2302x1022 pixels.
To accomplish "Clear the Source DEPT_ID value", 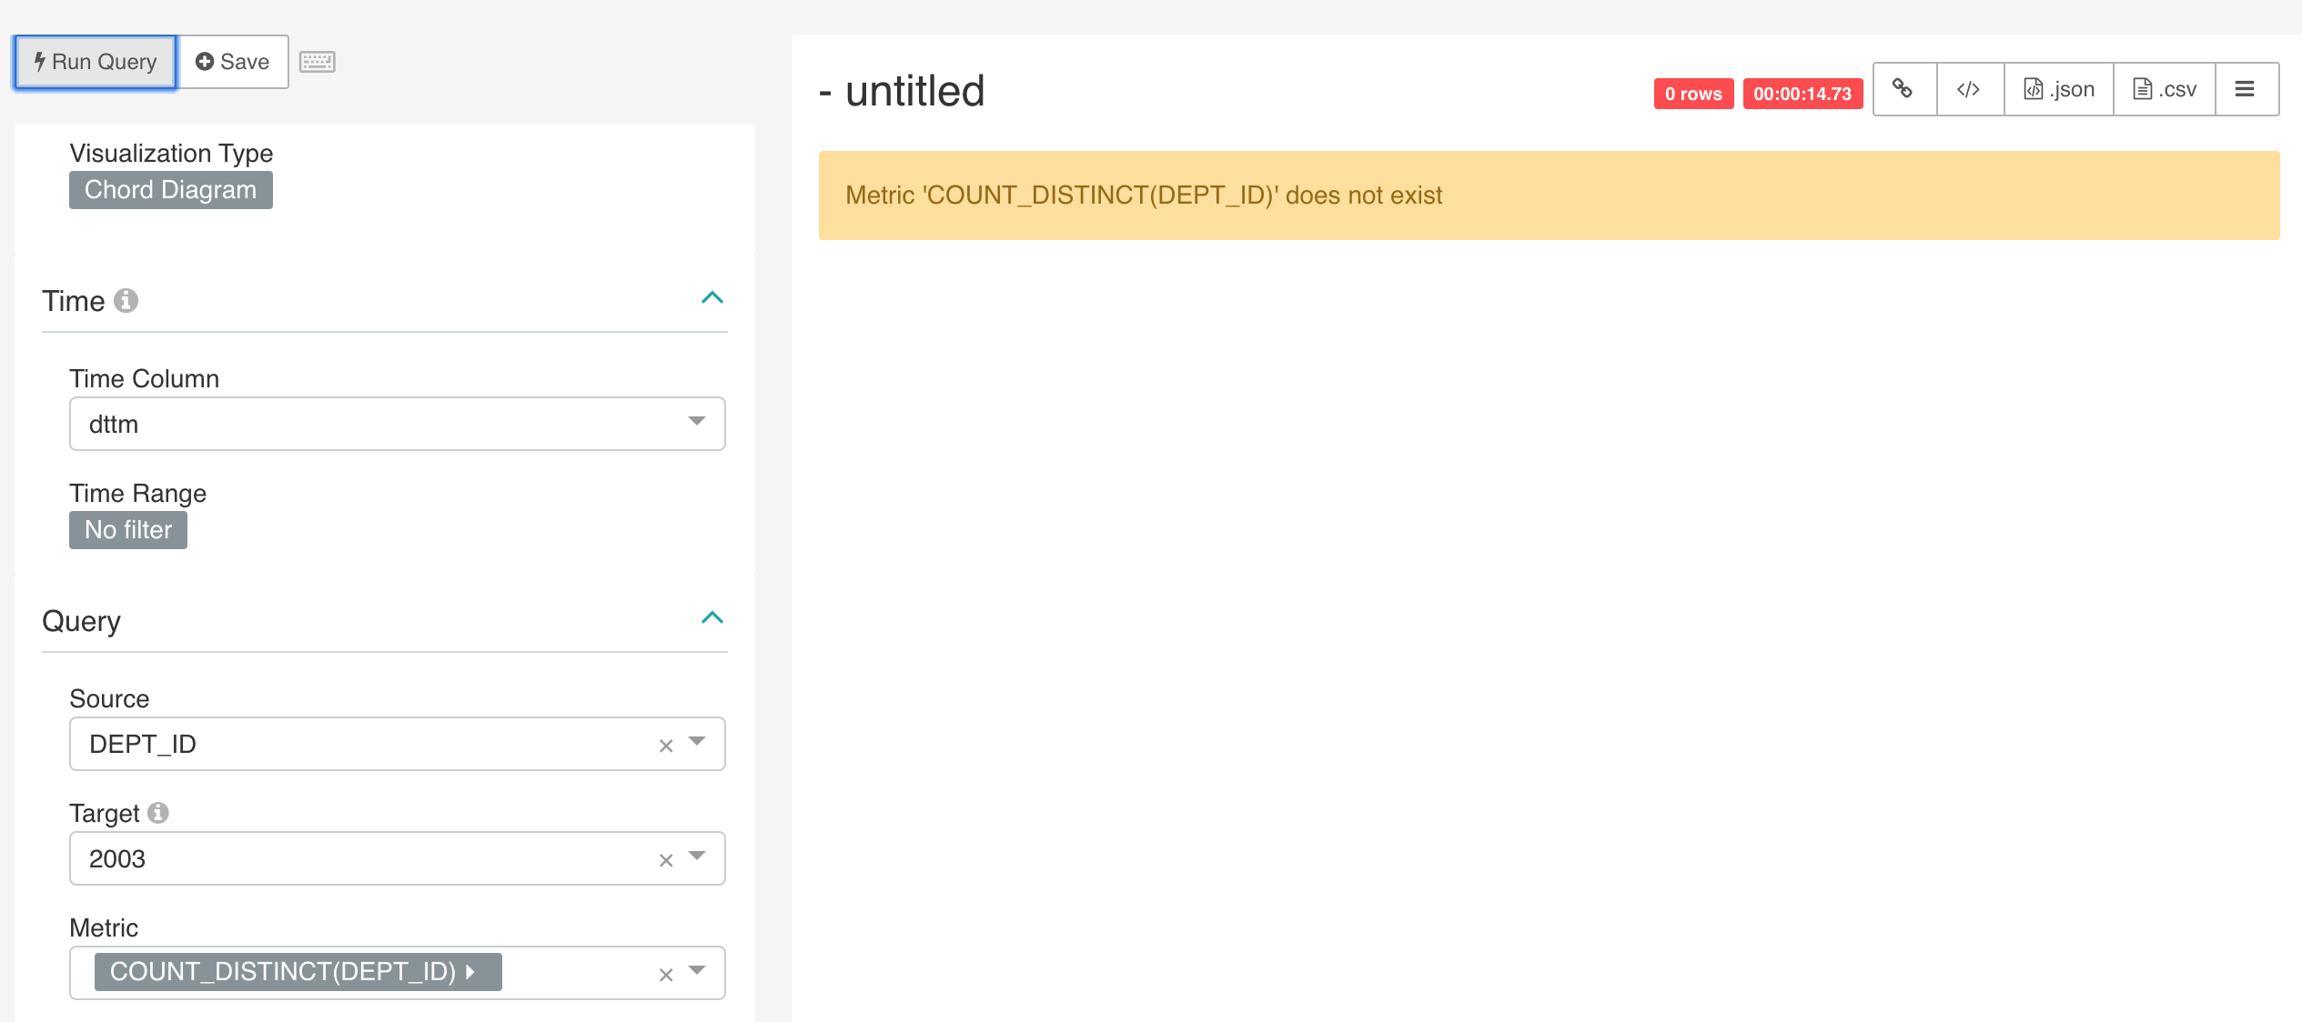I will click(x=665, y=746).
